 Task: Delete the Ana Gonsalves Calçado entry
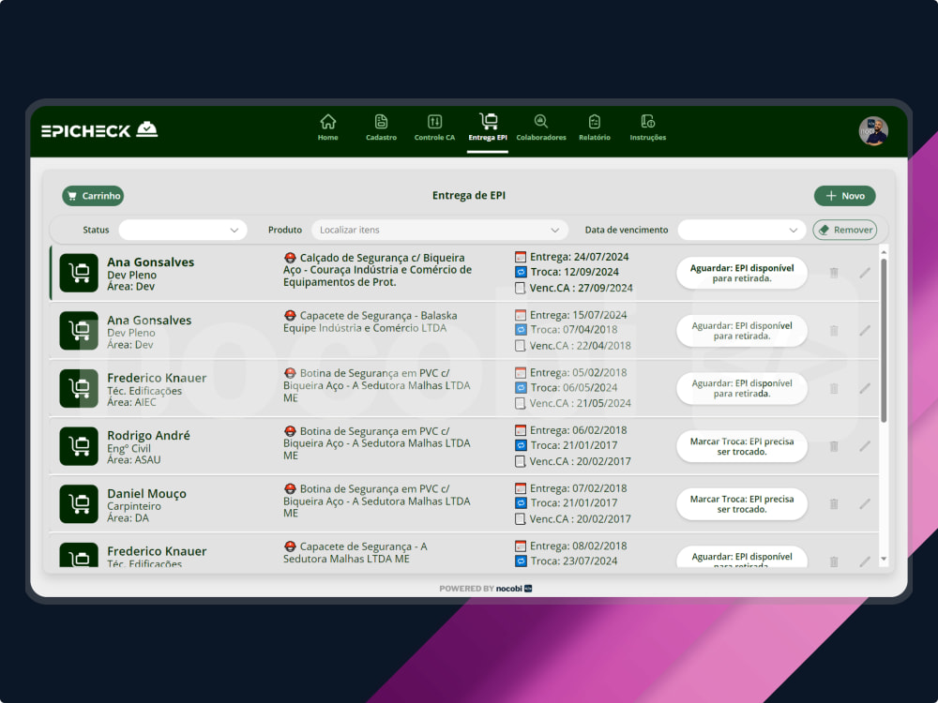pyautogui.click(x=834, y=273)
